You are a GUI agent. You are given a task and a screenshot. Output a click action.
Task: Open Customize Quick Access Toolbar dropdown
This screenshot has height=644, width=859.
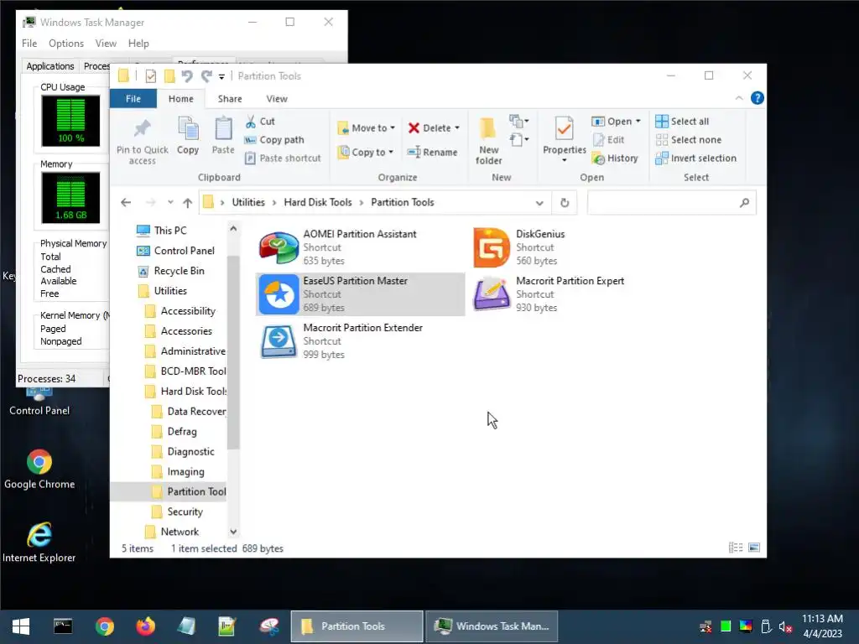coord(221,76)
